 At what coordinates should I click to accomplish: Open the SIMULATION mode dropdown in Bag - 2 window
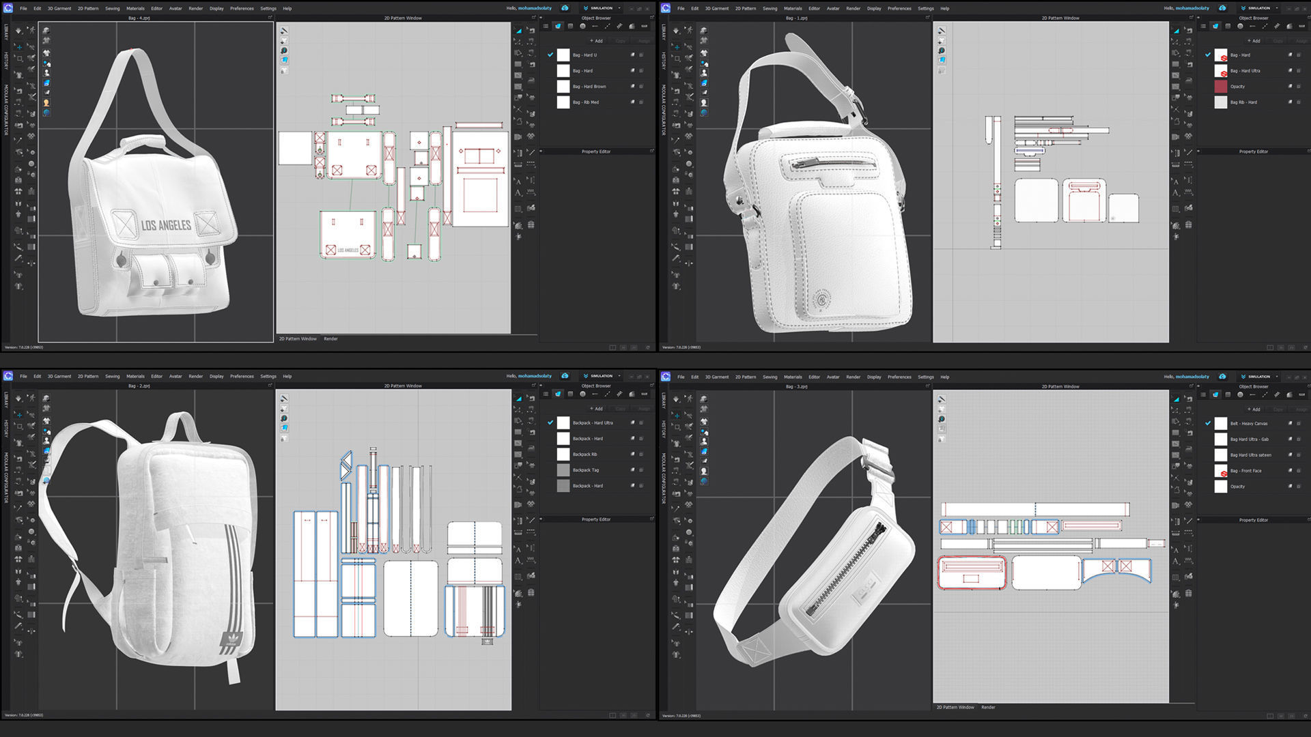point(602,376)
